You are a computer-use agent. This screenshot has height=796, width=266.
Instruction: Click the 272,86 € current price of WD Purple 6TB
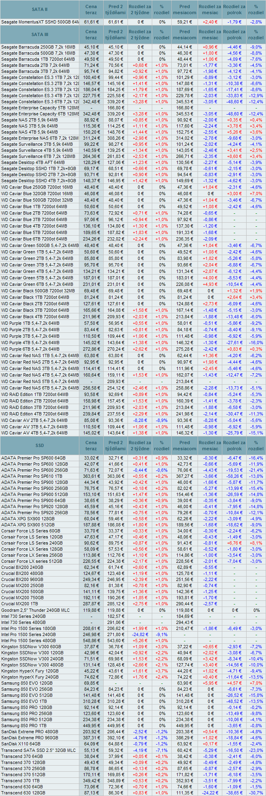[91, 349]
